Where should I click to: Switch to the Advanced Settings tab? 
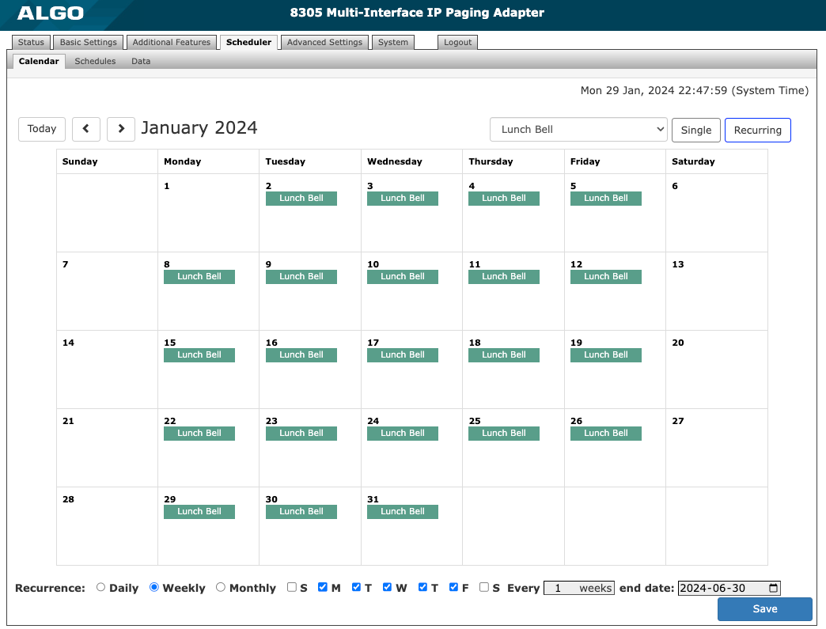324,42
